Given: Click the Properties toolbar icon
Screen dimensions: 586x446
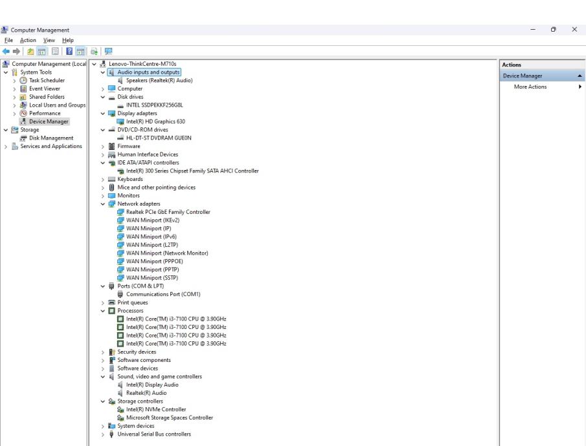Looking at the screenshot, I should (x=55, y=52).
